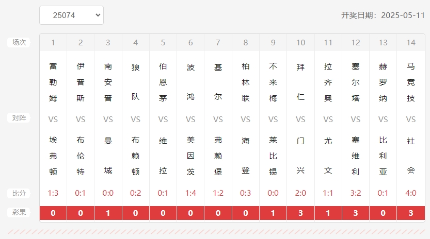Select match number 7 header cell
This screenshot has height=239, width=430.
pyautogui.click(x=218, y=43)
